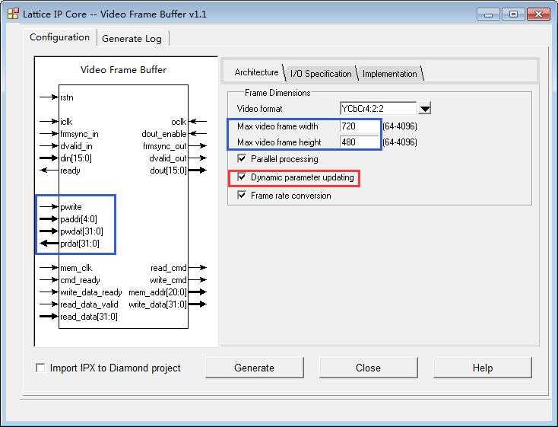
Task: Click the din[15:0] port label
Action: (76, 158)
